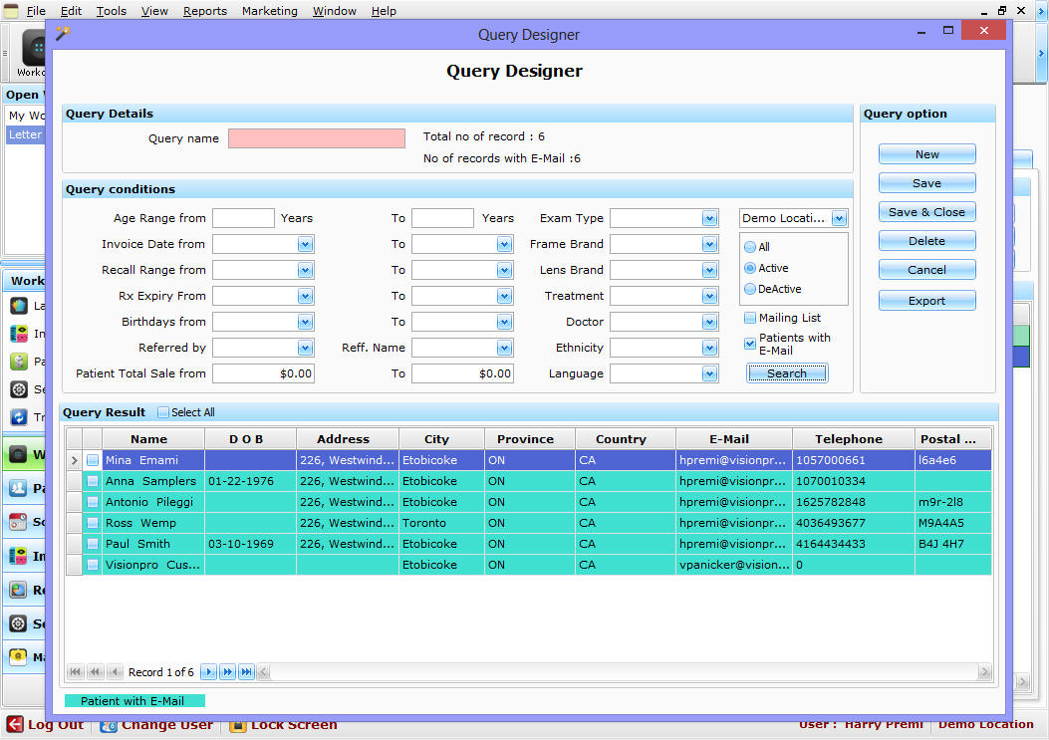Open the File menu
Image resolution: width=1049 pixels, height=740 pixels.
pyautogui.click(x=36, y=11)
